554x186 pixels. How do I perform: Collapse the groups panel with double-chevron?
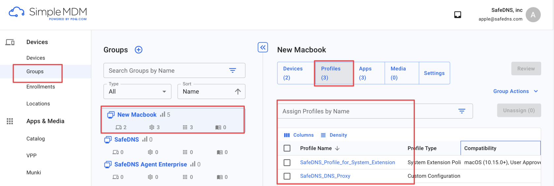tap(263, 47)
